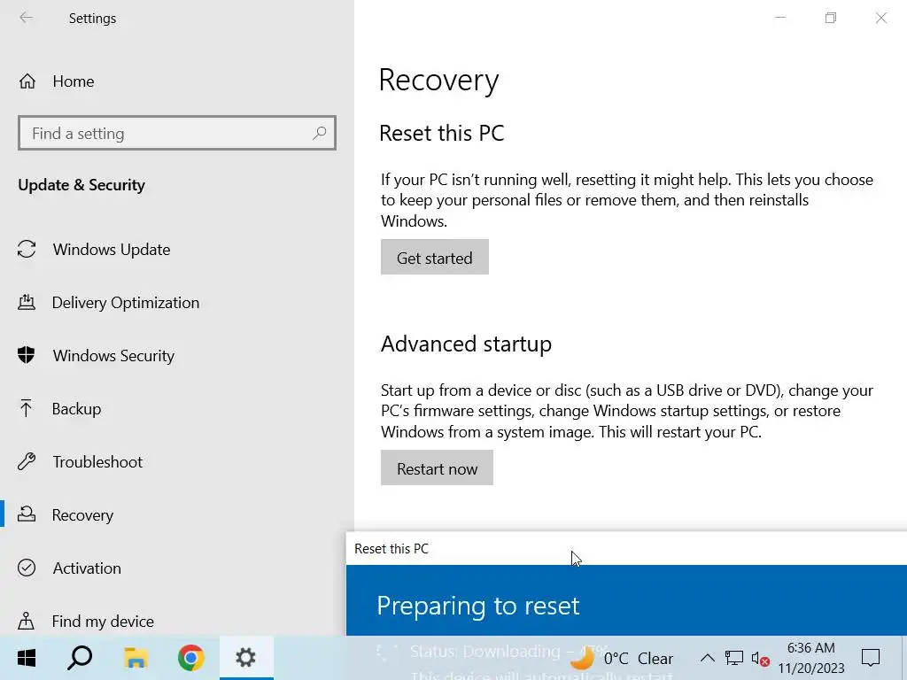The height and width of the screenshot is (680, 907).
Task: Click the Windows Security shield icon
Action: (27, 355)
